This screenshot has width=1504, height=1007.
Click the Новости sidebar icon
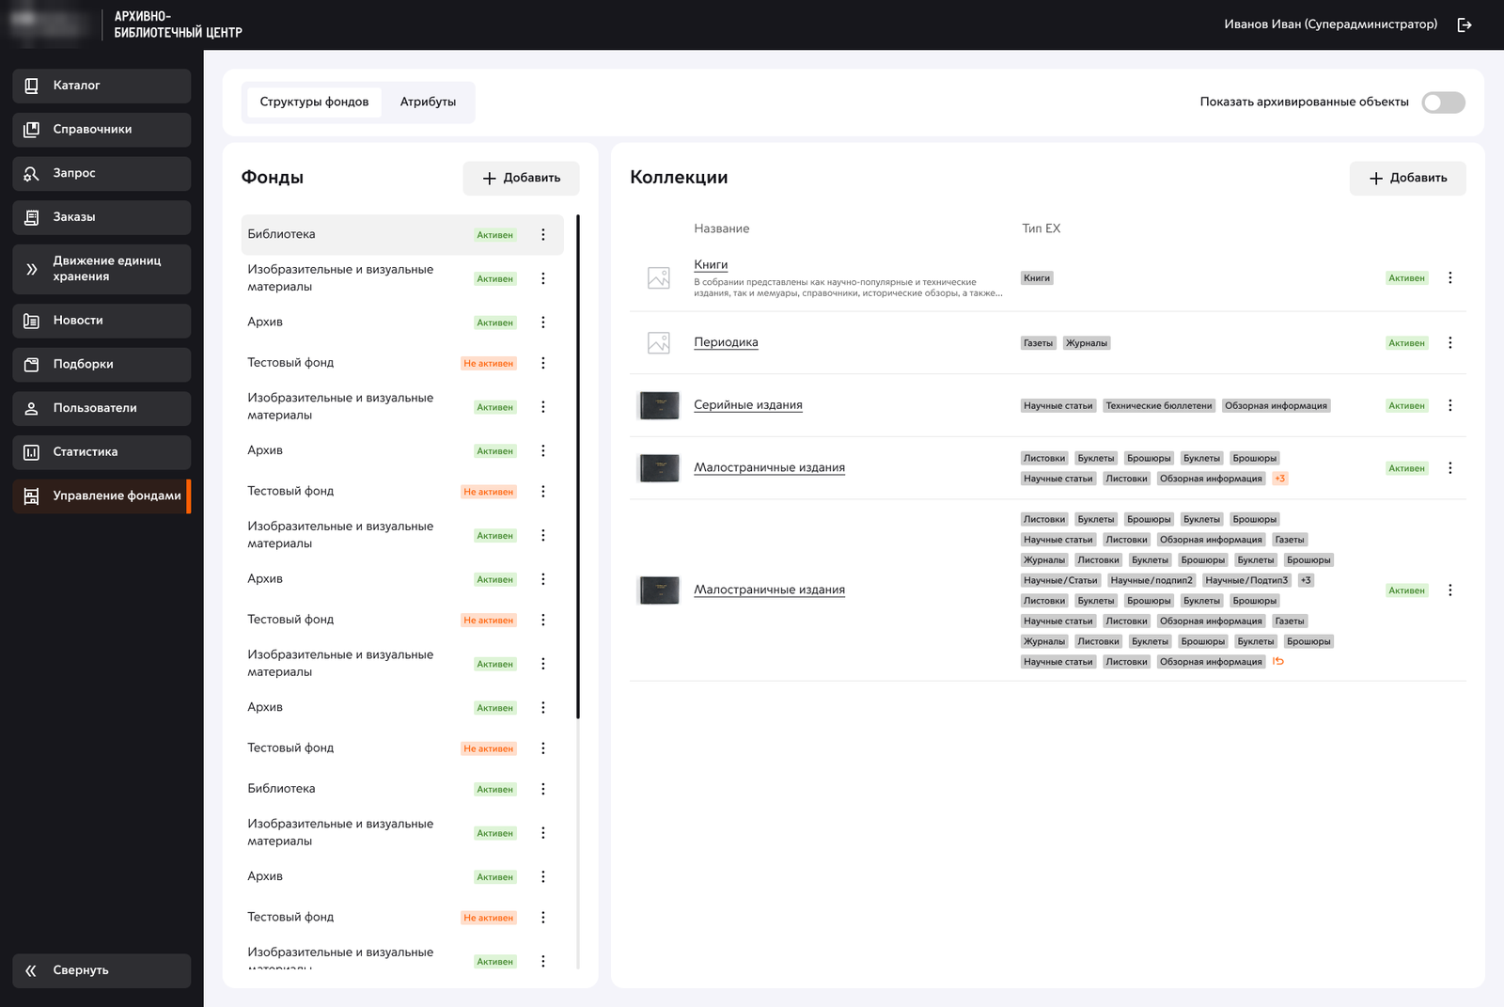pos(31,321)
